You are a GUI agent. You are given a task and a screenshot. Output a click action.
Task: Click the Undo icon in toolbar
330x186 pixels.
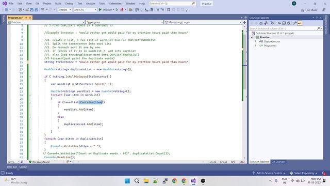point(43,10)
